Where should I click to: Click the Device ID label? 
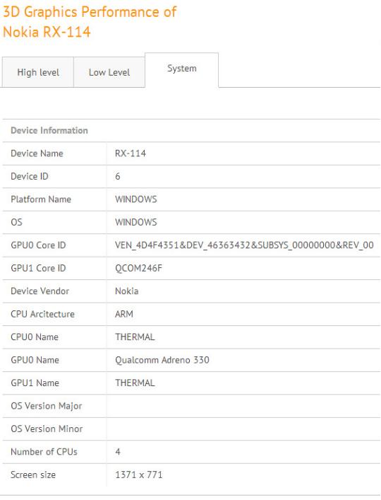tap(29, 176)
